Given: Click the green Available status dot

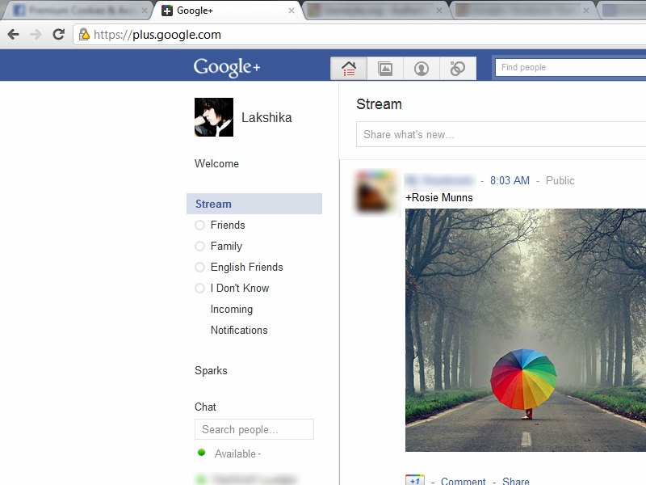Looking at the screenshot, I should tap(201, 453).
